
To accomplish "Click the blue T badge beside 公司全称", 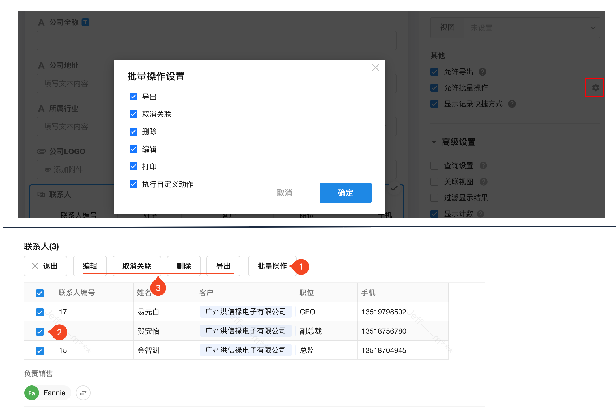I will coord(85,22).
